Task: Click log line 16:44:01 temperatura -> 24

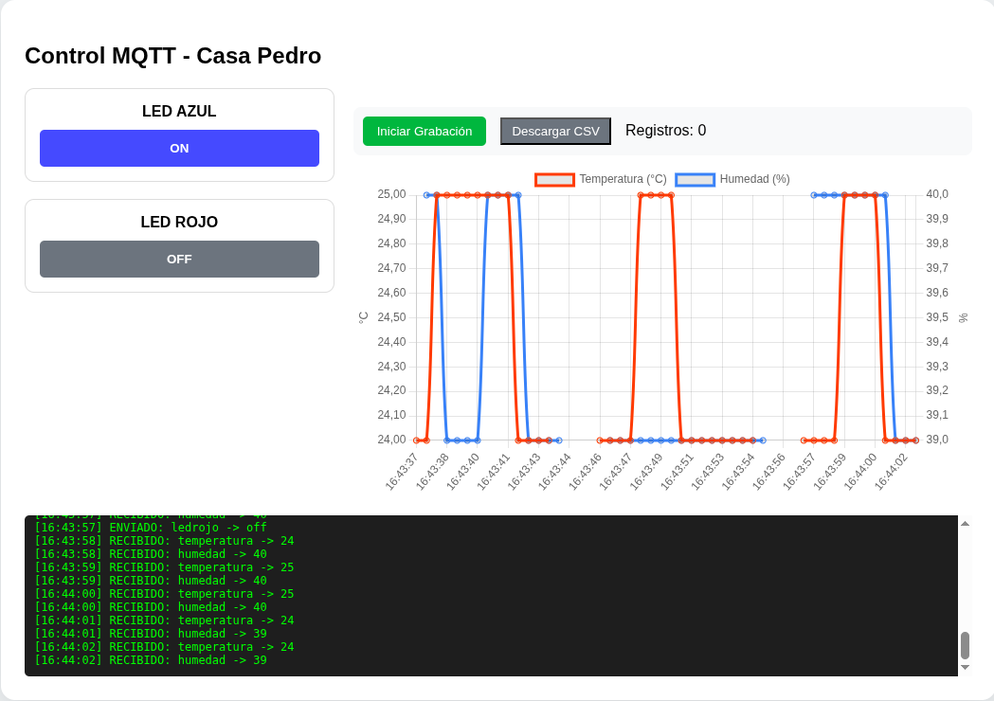Action: (164, 620)
